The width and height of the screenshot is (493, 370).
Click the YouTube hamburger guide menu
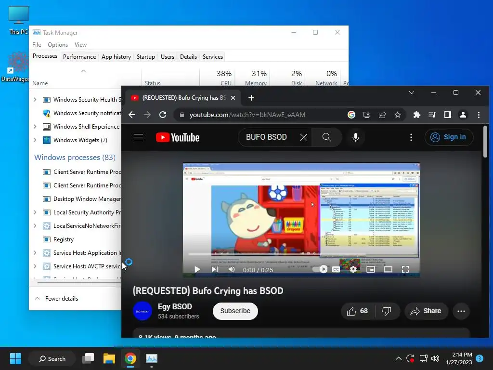click(x=139, y=137)
